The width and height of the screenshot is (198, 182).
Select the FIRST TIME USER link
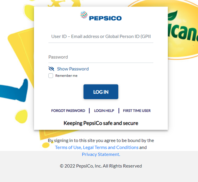[137, 111]
